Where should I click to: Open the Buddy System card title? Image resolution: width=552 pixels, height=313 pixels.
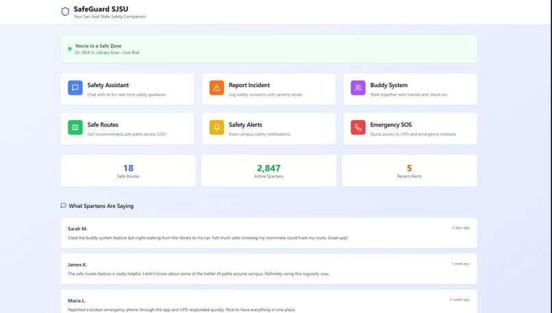[389, 85]
